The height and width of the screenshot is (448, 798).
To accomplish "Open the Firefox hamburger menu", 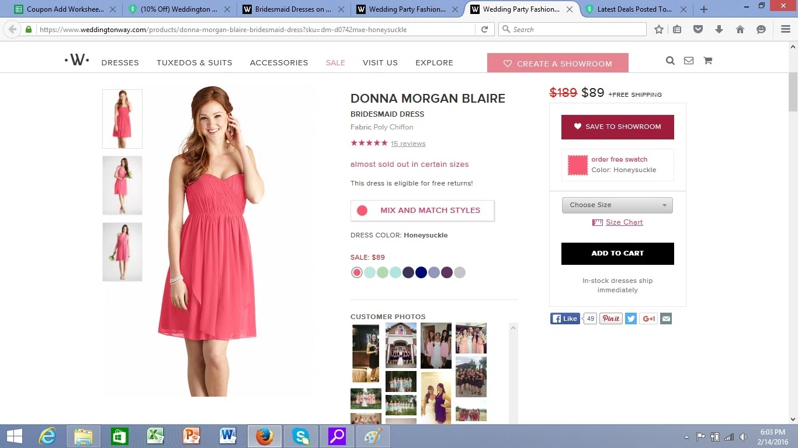I will [786, 29].
